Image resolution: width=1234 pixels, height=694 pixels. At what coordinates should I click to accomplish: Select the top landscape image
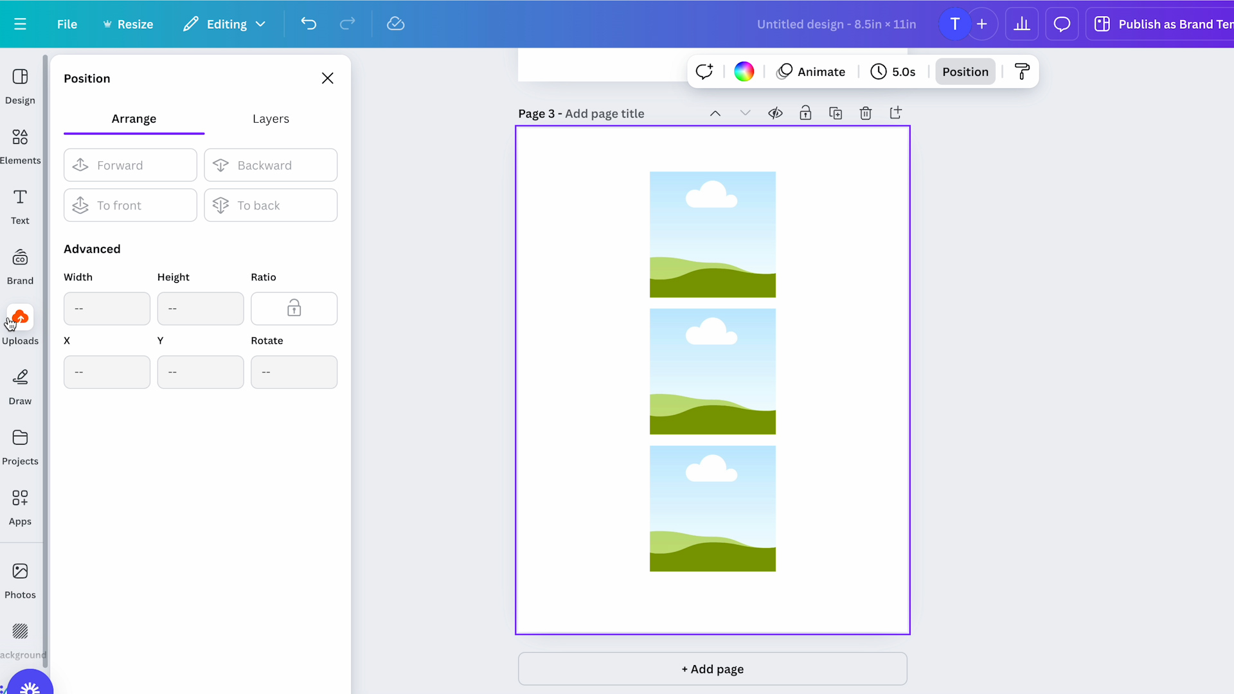tap(713, 235)
